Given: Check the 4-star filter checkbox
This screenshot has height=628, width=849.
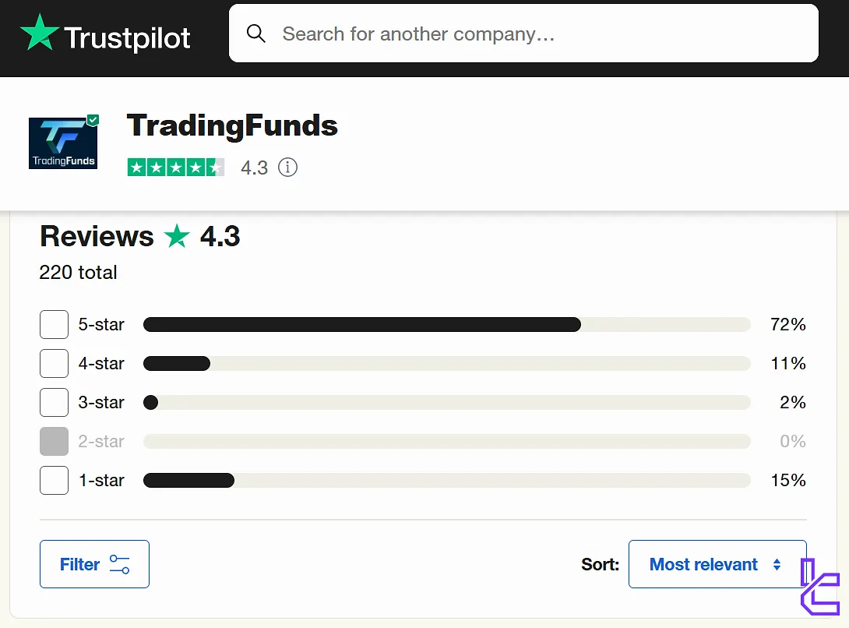Looking at the screenshot, I should click(x=54, y=364).
